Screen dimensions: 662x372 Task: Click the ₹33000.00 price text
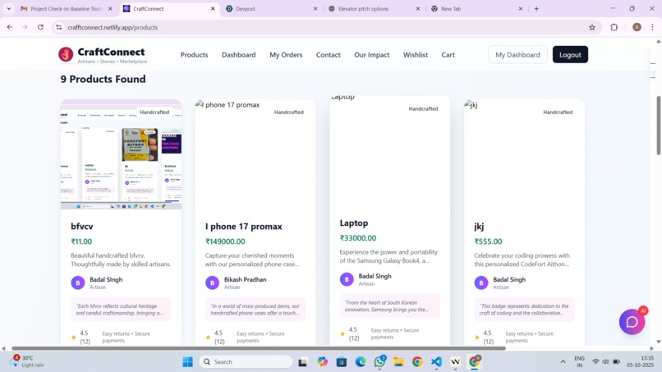coord(357,238)
